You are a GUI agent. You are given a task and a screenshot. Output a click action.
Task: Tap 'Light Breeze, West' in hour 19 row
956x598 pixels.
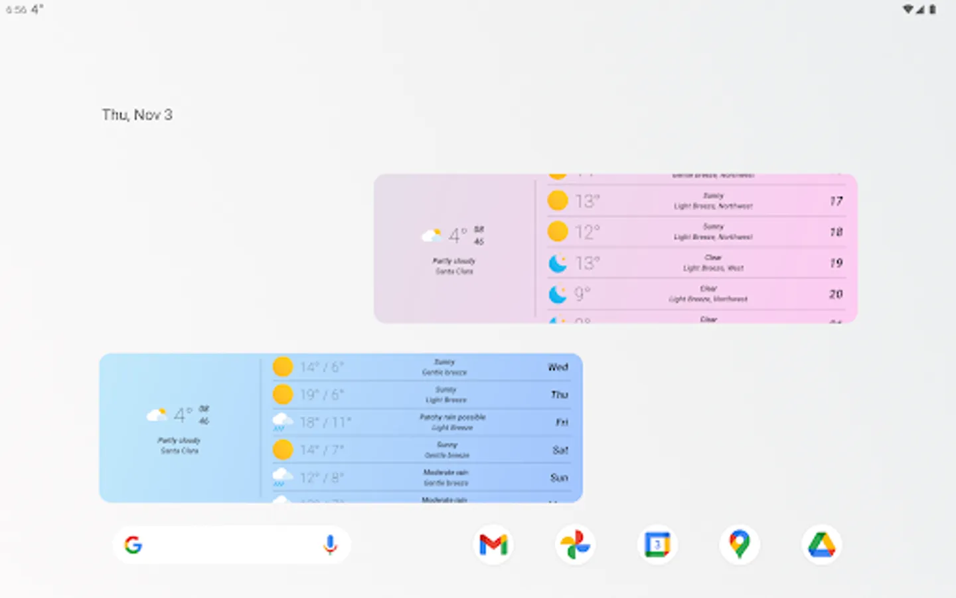(714, 268)
